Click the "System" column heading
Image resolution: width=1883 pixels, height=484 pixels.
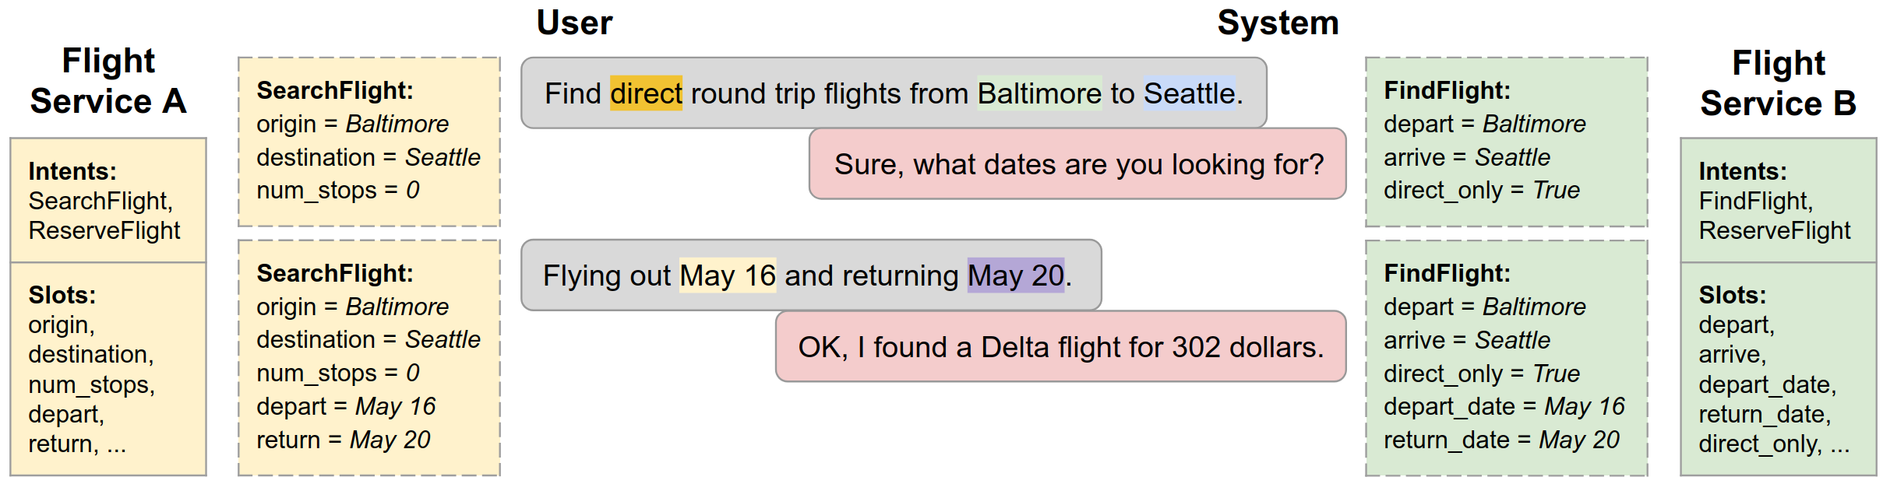pos(1278,23)
